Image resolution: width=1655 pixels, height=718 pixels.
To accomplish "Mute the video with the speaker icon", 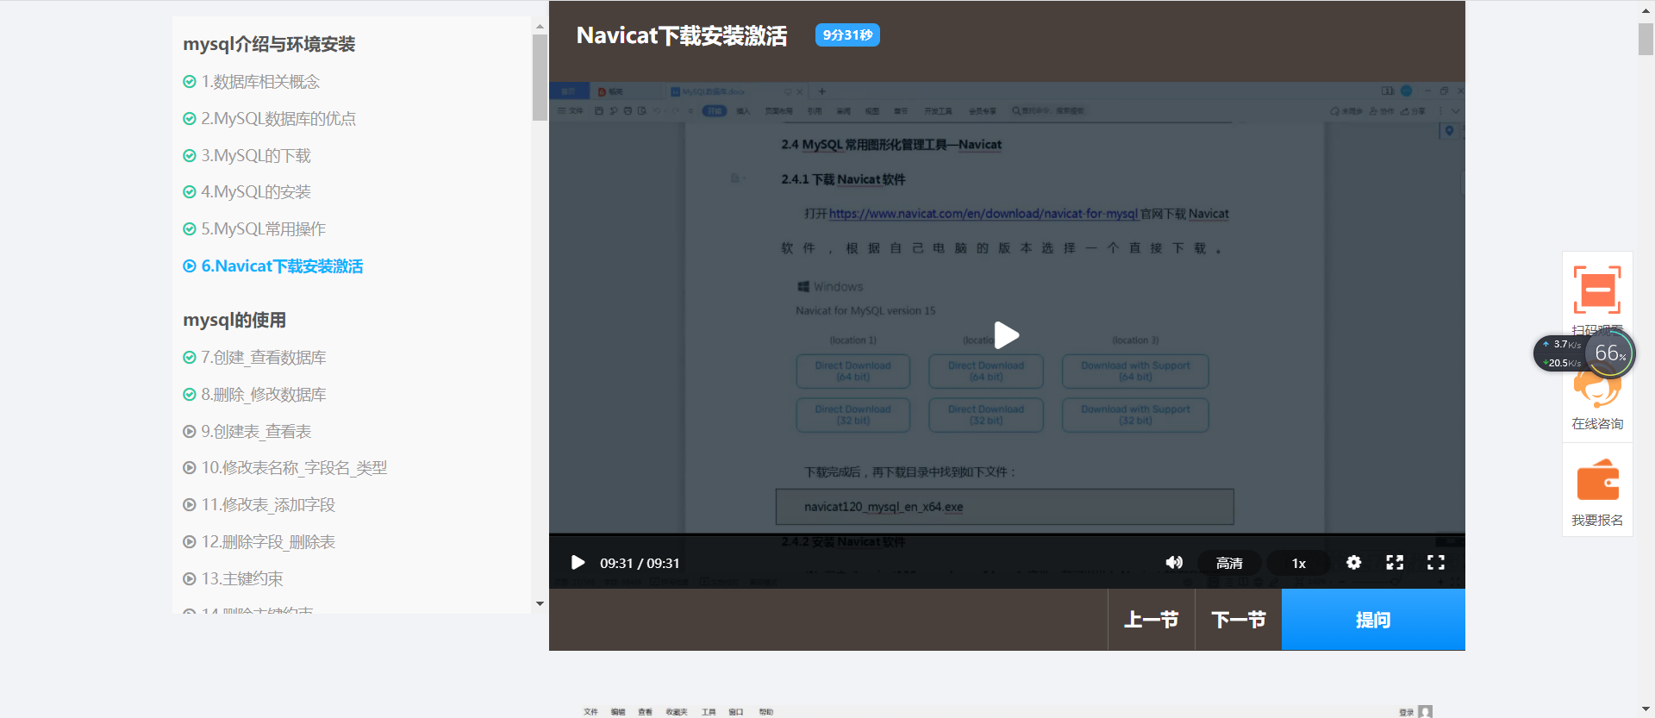I will click(1174, 563).
